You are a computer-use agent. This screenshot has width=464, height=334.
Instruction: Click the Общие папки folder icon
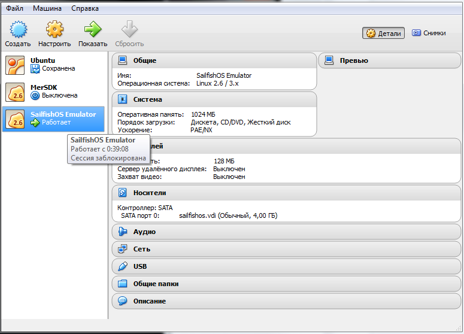123,284
